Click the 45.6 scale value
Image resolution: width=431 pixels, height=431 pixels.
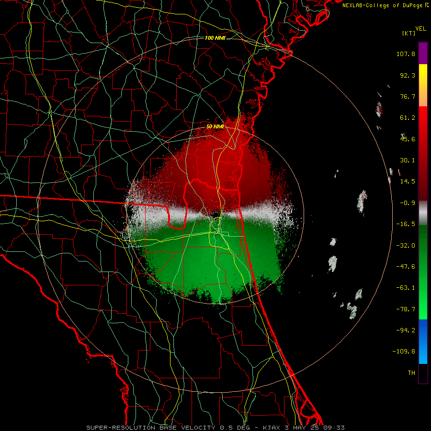coord(408,139)
